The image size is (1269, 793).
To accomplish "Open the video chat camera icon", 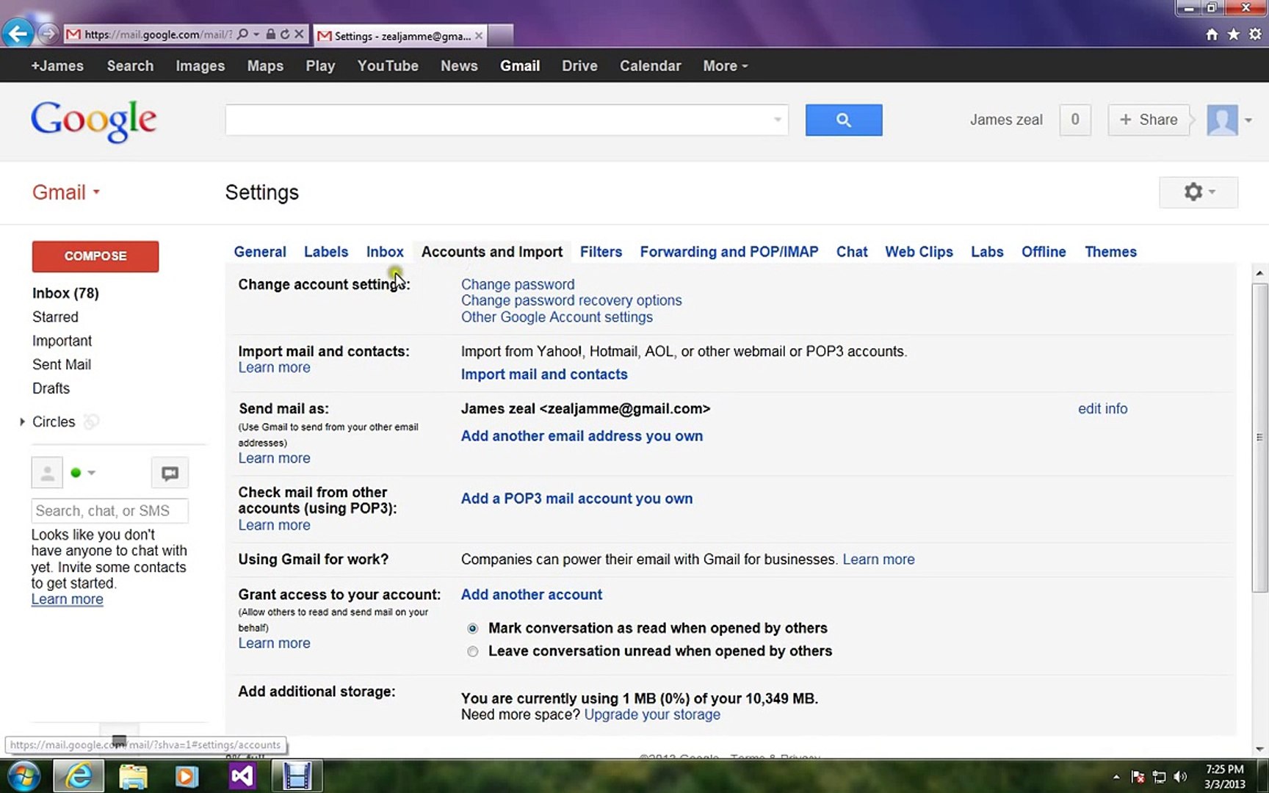I will pyautogui.click(x=169, y=473).
